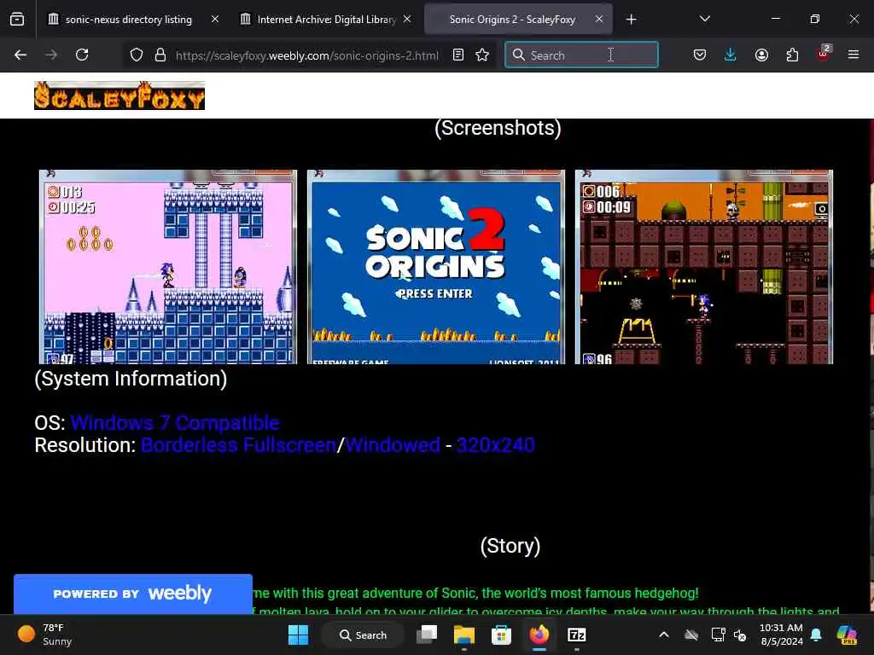Screen dimensions: 874x655
Task: Click the ScaleyFoxy logo
Action: (x=119, y=96)
